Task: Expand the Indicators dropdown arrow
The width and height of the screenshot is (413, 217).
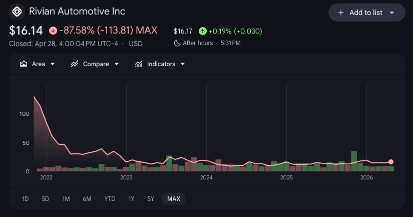Action: click(183, 64)
